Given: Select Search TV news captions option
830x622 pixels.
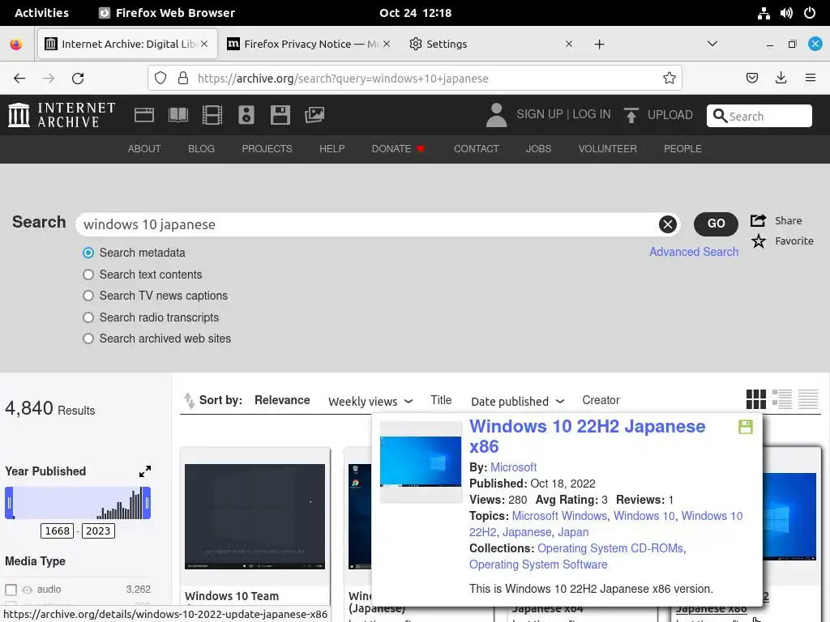Looking at the screenshot, I should pos(88,296).
